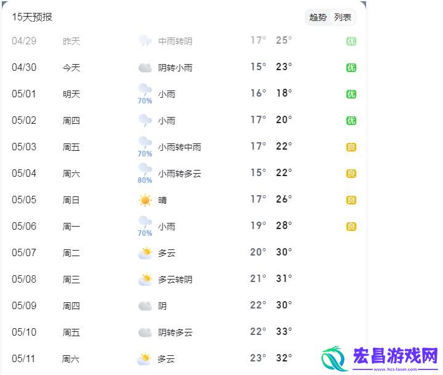
Task: Click the 70% rain probability on 05/03
Action: (x=145, y=153)
